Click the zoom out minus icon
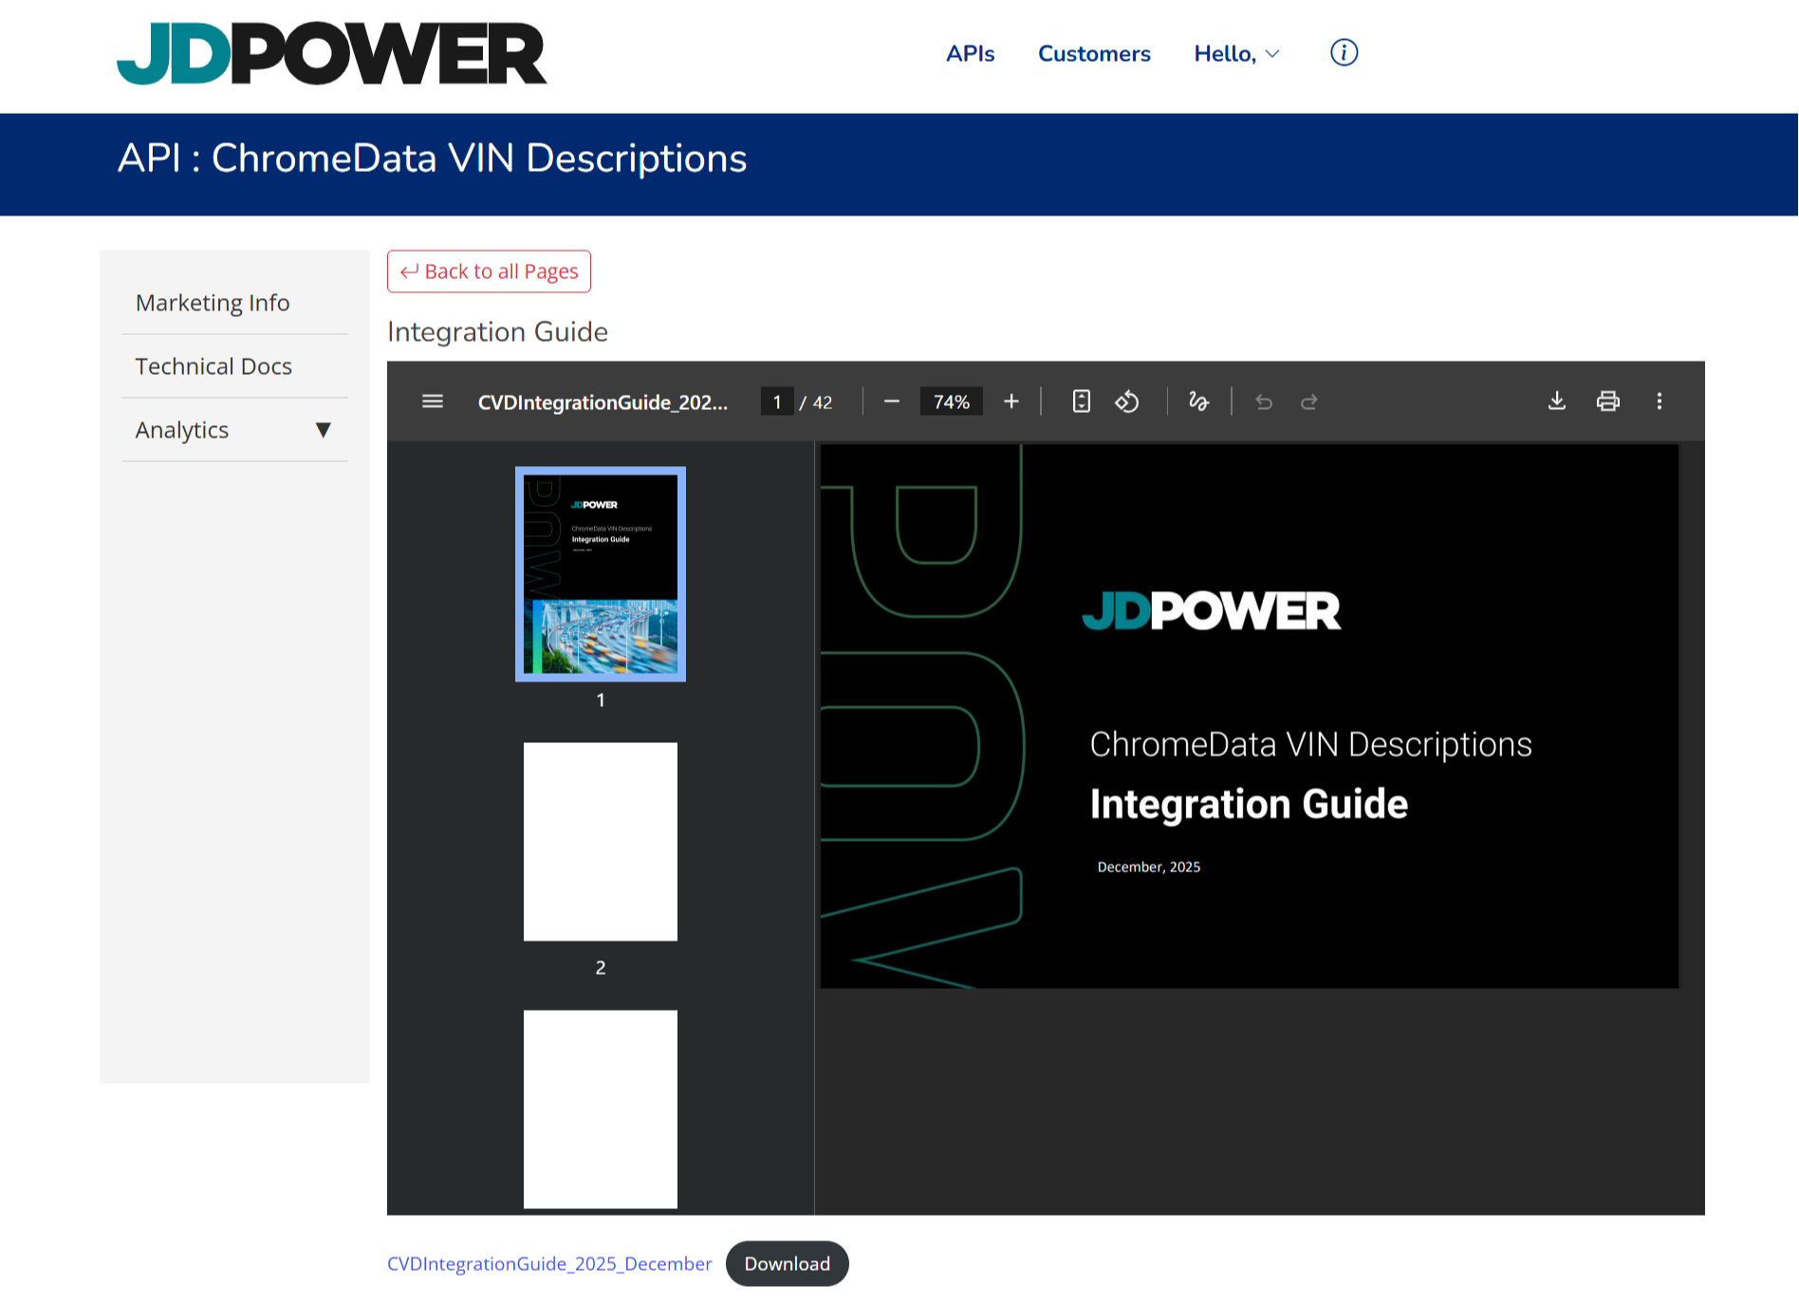1799x1304 pixels. tap(891, 401)
